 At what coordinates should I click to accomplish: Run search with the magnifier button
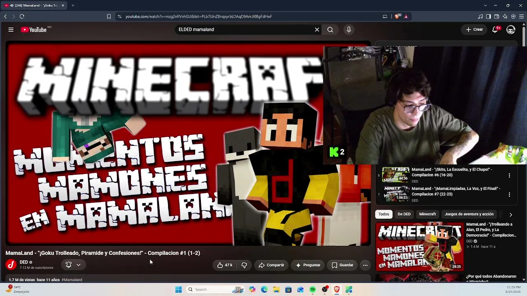pos(330,30)
